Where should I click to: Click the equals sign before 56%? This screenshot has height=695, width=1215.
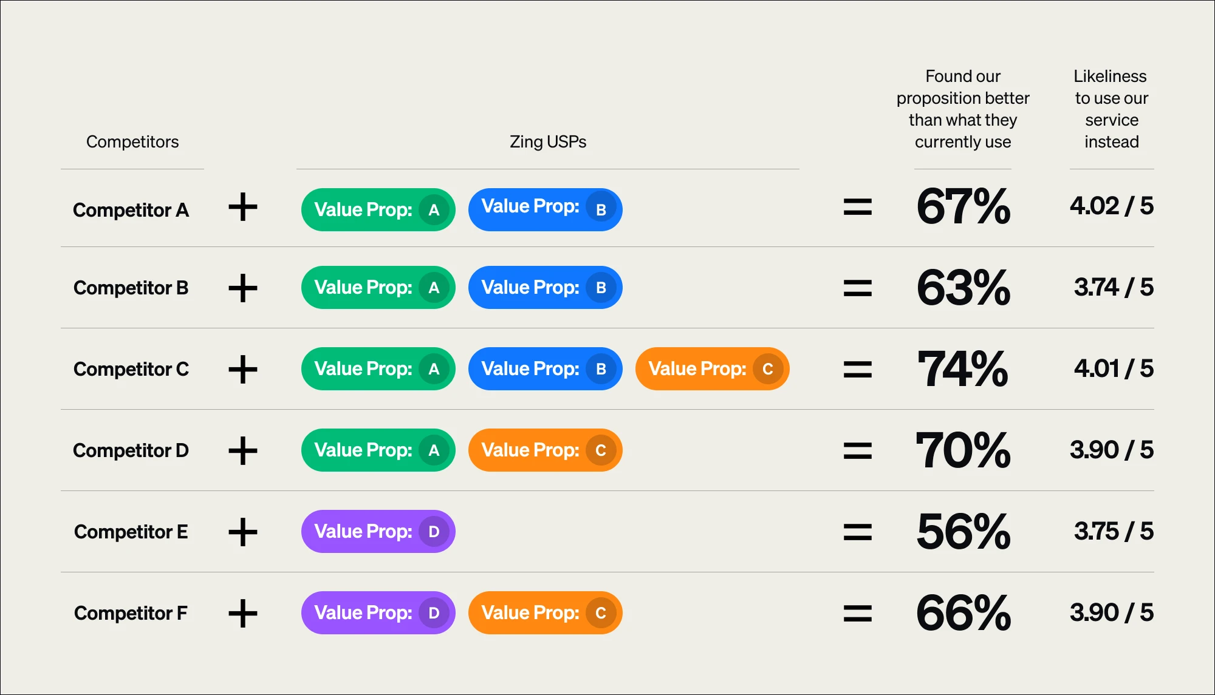[x=857, y=532]
